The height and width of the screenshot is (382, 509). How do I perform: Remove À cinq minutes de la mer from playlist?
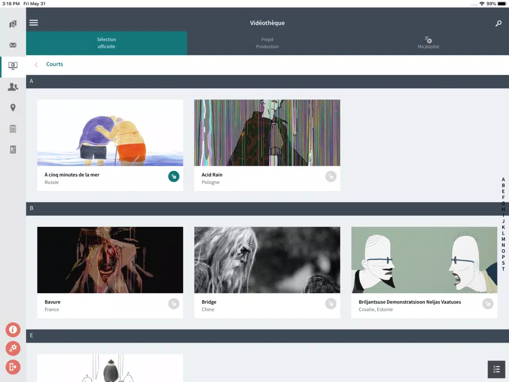(174, 176)
